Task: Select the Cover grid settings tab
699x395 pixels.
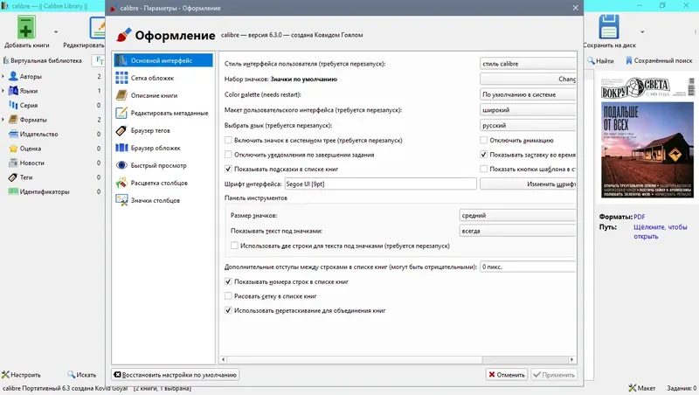Action: point(163,78)
